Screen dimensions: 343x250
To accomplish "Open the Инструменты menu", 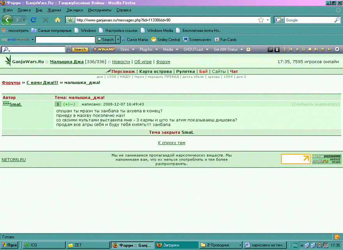I will point(99,10).
